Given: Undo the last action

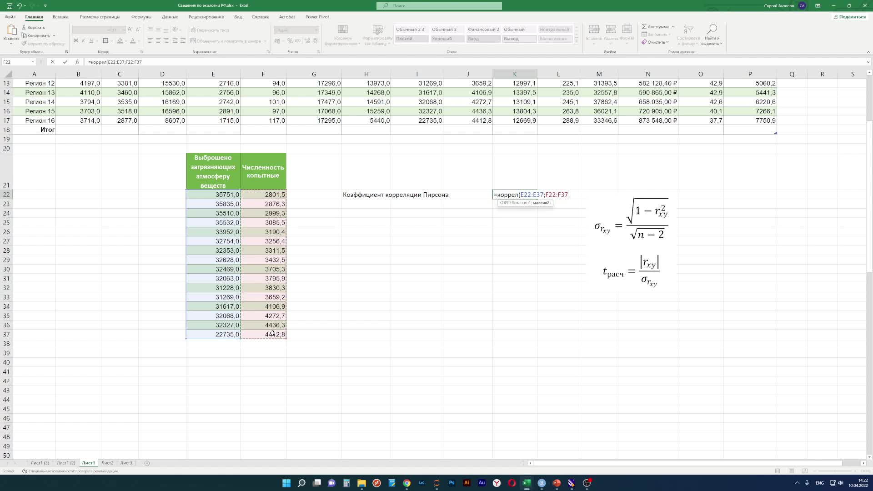Looking at the screenshot, I should pyautogui.click(x=19, y=5).
